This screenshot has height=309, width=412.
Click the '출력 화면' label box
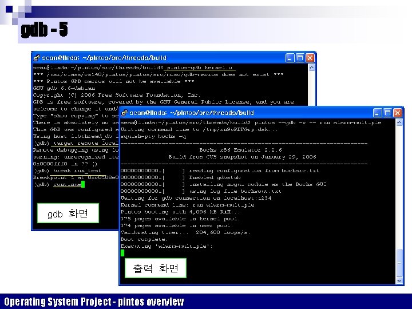156,268
